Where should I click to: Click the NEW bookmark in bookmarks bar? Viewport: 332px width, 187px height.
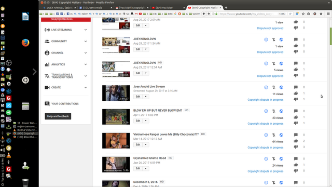click(83, 14)
